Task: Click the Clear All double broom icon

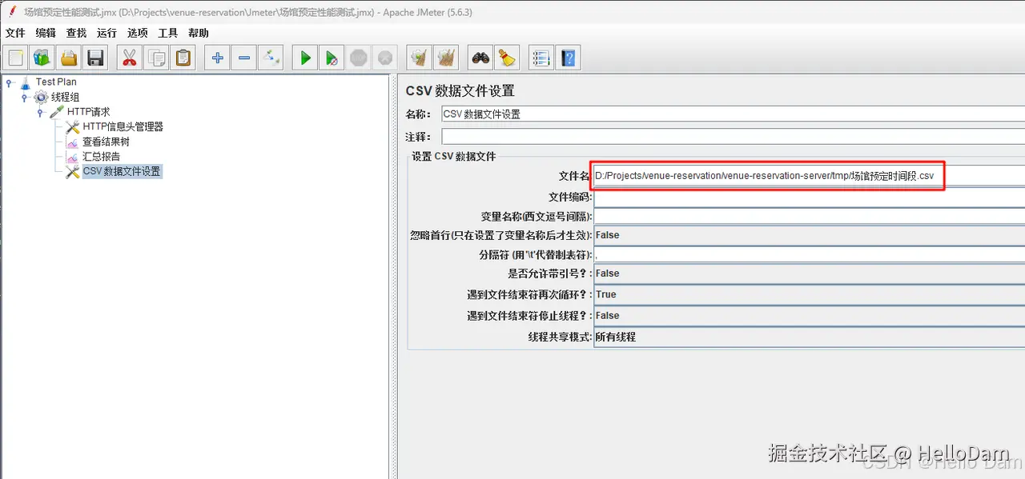Action: click(445, 58)
